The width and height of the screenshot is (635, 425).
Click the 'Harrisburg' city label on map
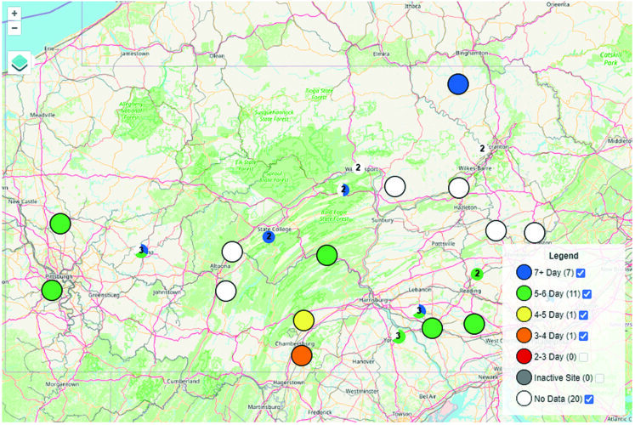pos(375,300)
